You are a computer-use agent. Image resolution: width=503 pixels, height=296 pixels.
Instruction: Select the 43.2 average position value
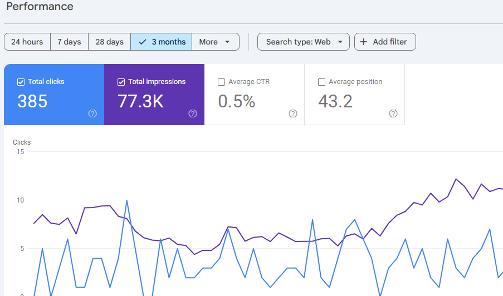click(335, 101)
